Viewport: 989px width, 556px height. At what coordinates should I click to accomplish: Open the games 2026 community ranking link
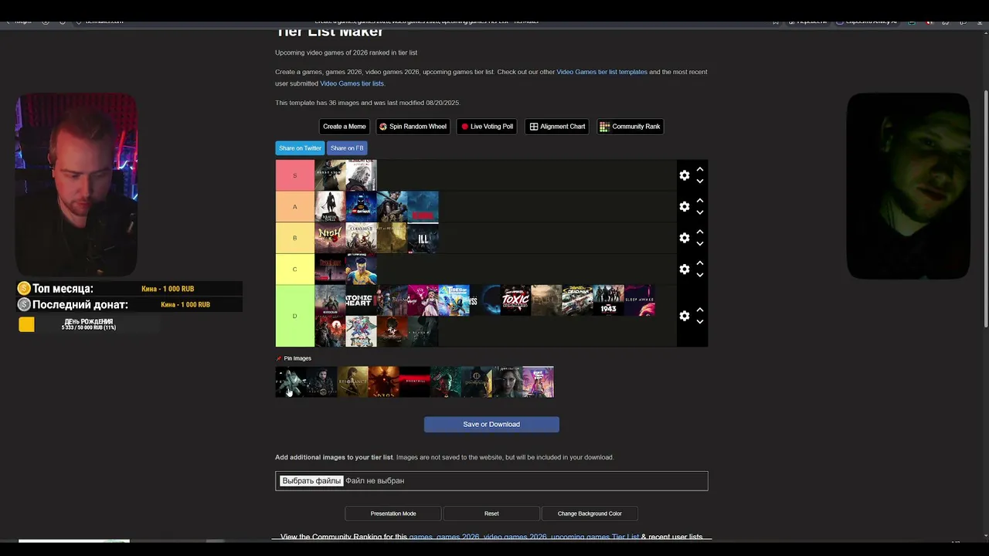point(524,537)
